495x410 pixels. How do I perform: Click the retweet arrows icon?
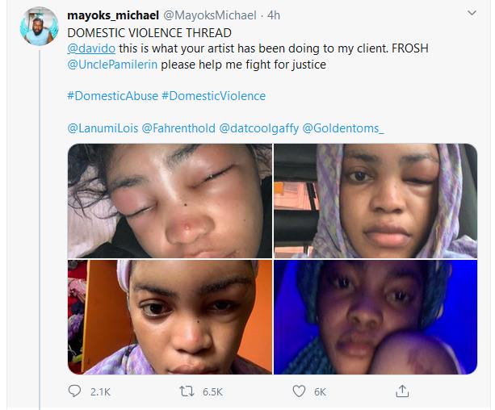187,391
